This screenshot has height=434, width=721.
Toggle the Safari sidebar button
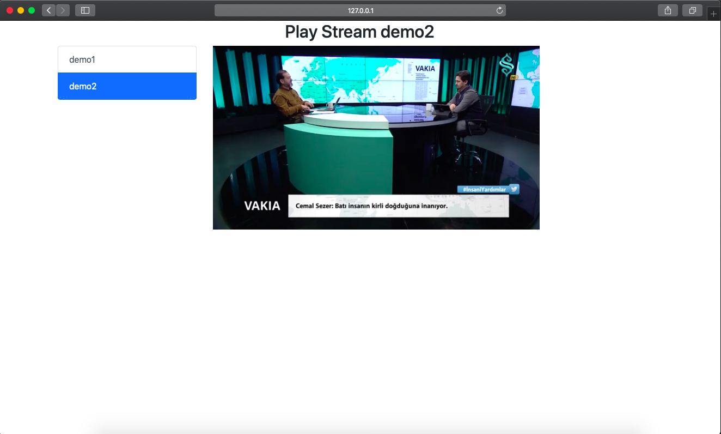point(85,10)
